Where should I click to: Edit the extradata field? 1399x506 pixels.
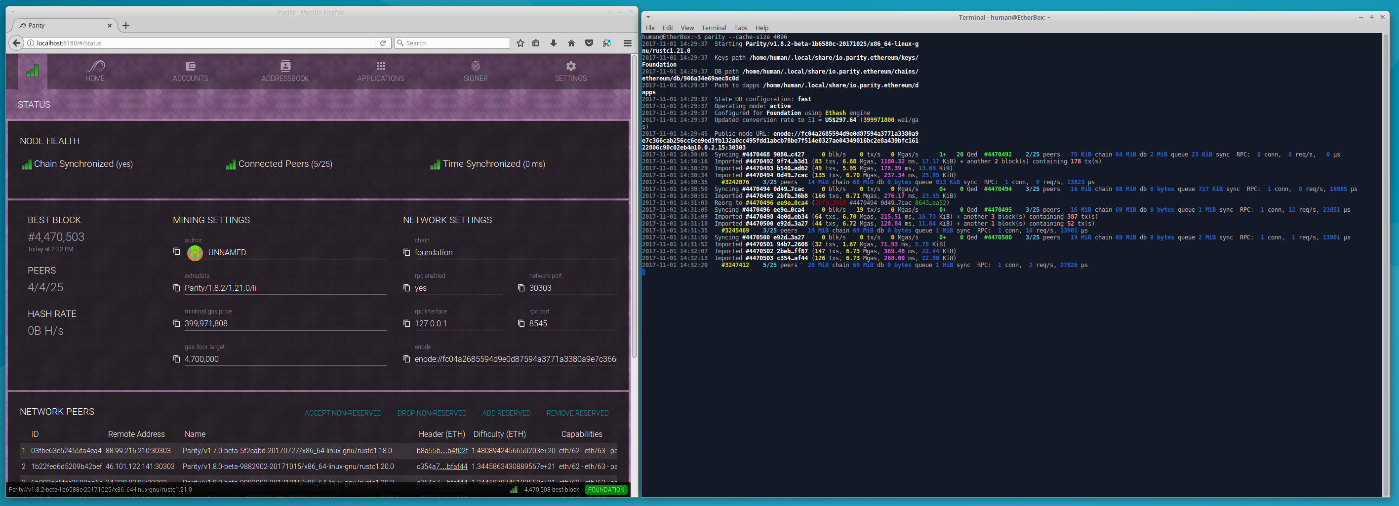pyautogui.click(x=285, y=288)
